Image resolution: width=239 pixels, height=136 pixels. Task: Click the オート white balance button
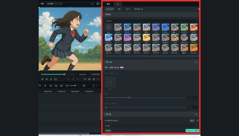[x=192, y=120]
